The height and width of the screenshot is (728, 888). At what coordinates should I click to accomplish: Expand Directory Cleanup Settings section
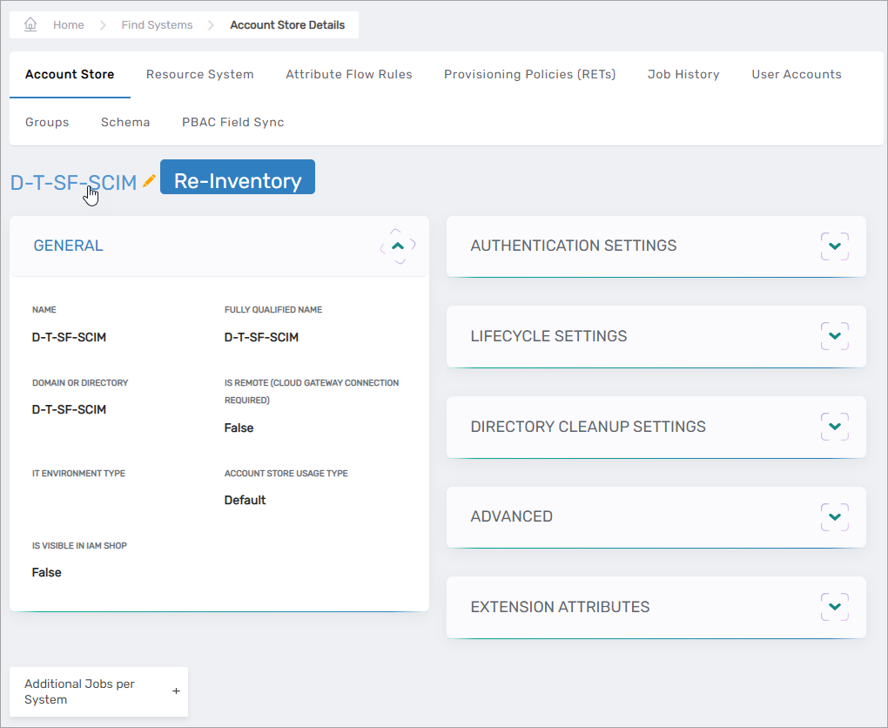pos(834,427)
